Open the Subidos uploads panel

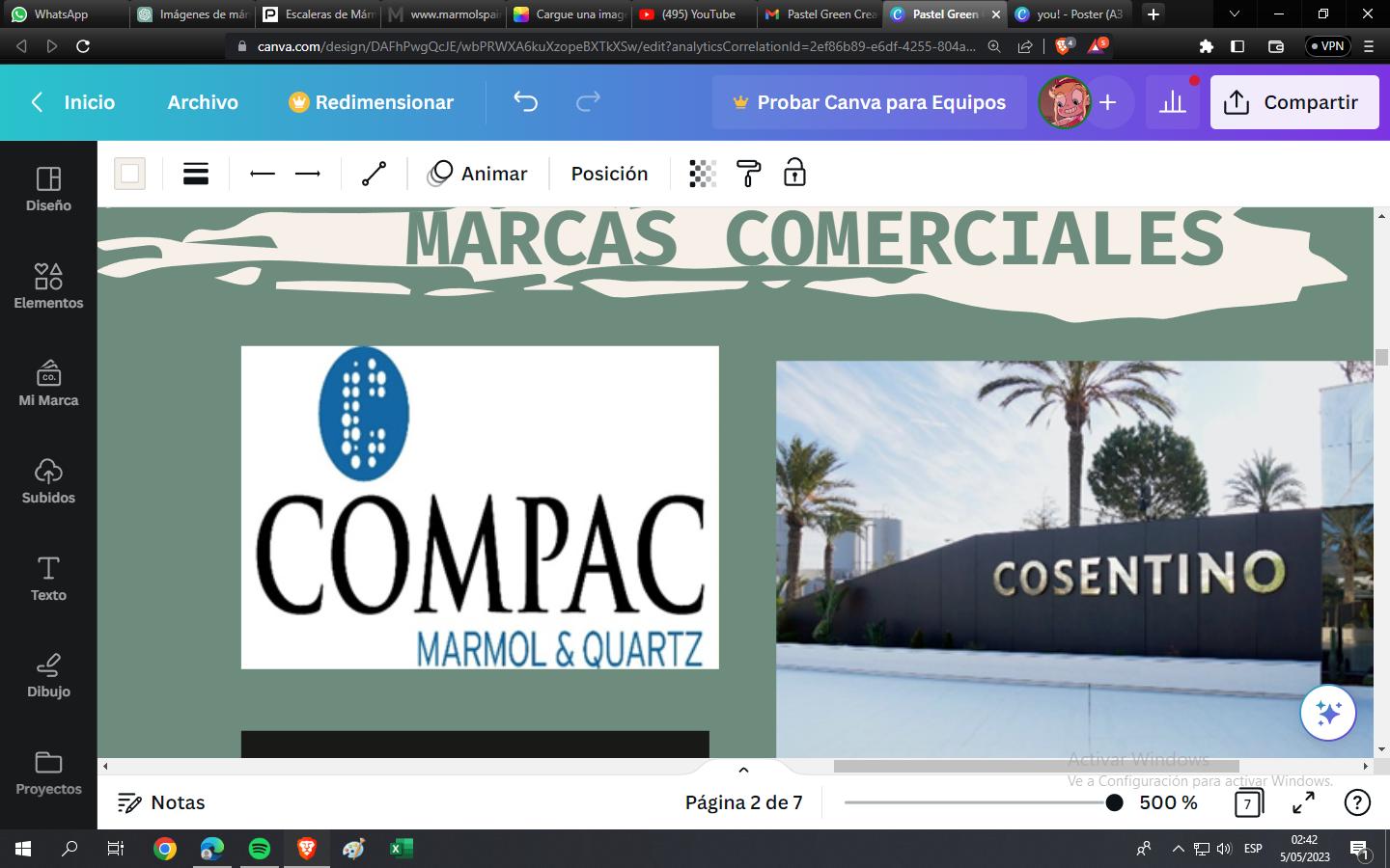(48, 481)
